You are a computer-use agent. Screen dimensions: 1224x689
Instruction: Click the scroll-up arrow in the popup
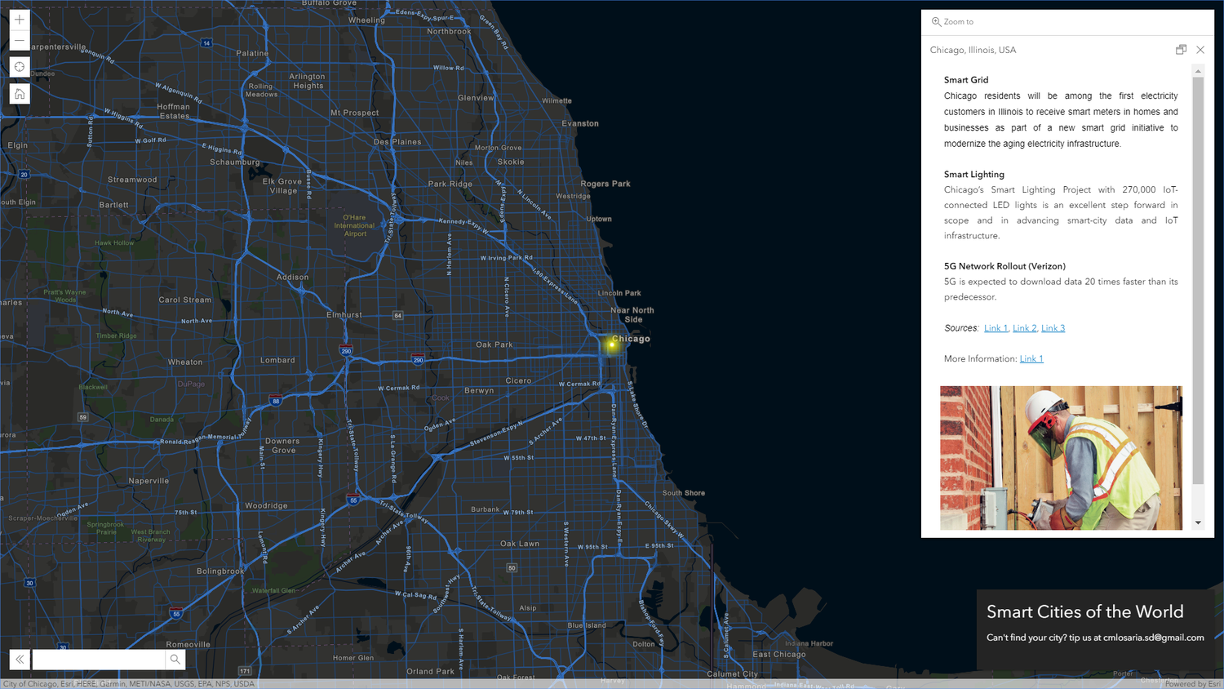click(1197, 70)
